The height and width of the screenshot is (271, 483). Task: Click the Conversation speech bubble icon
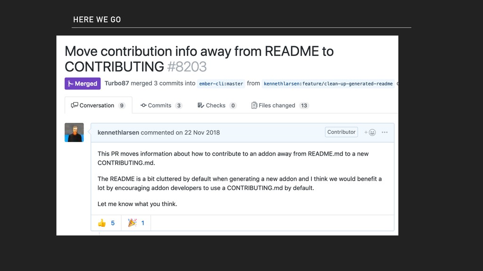[x=75, y=105]
